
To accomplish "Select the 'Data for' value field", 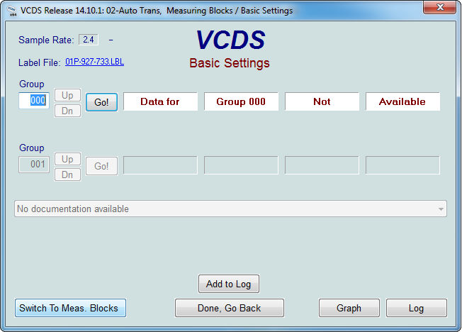I will point(160,101).
